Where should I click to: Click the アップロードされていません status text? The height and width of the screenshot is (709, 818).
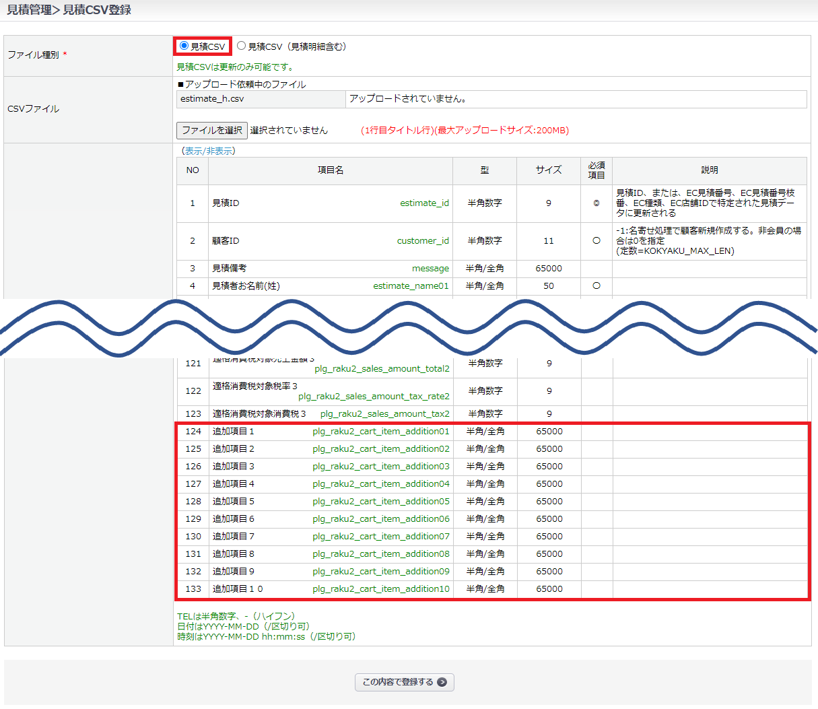408,99
